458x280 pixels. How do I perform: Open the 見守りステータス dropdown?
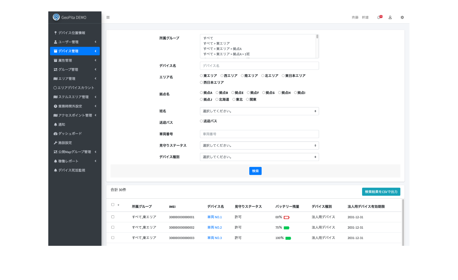(x=259, y=146)
